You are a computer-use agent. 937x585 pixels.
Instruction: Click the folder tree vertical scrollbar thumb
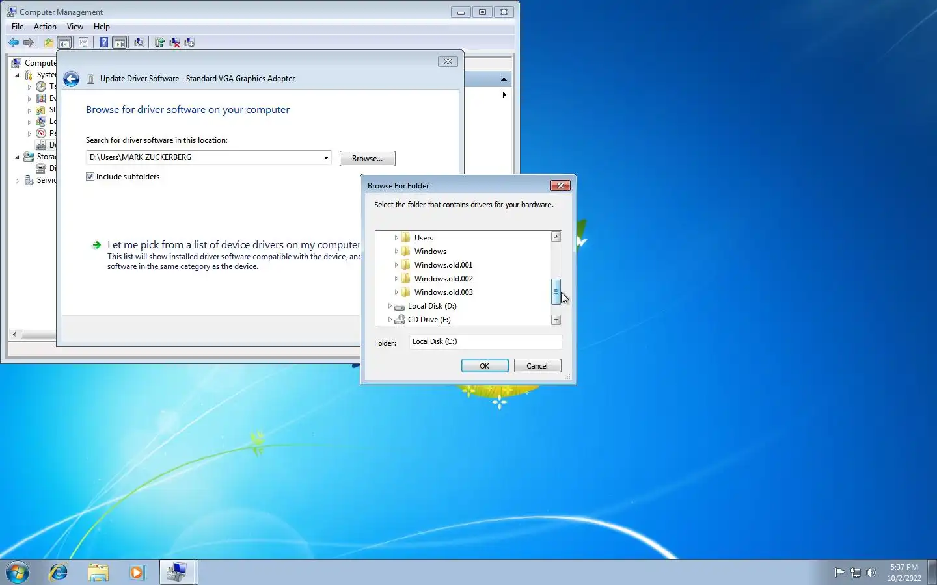pyautogui.click(x=556, y=292)
